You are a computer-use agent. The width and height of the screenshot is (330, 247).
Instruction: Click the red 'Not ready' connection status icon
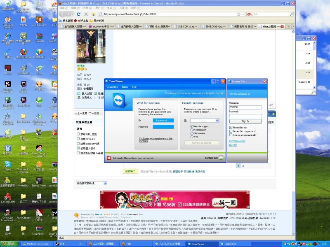coord(108,157)
